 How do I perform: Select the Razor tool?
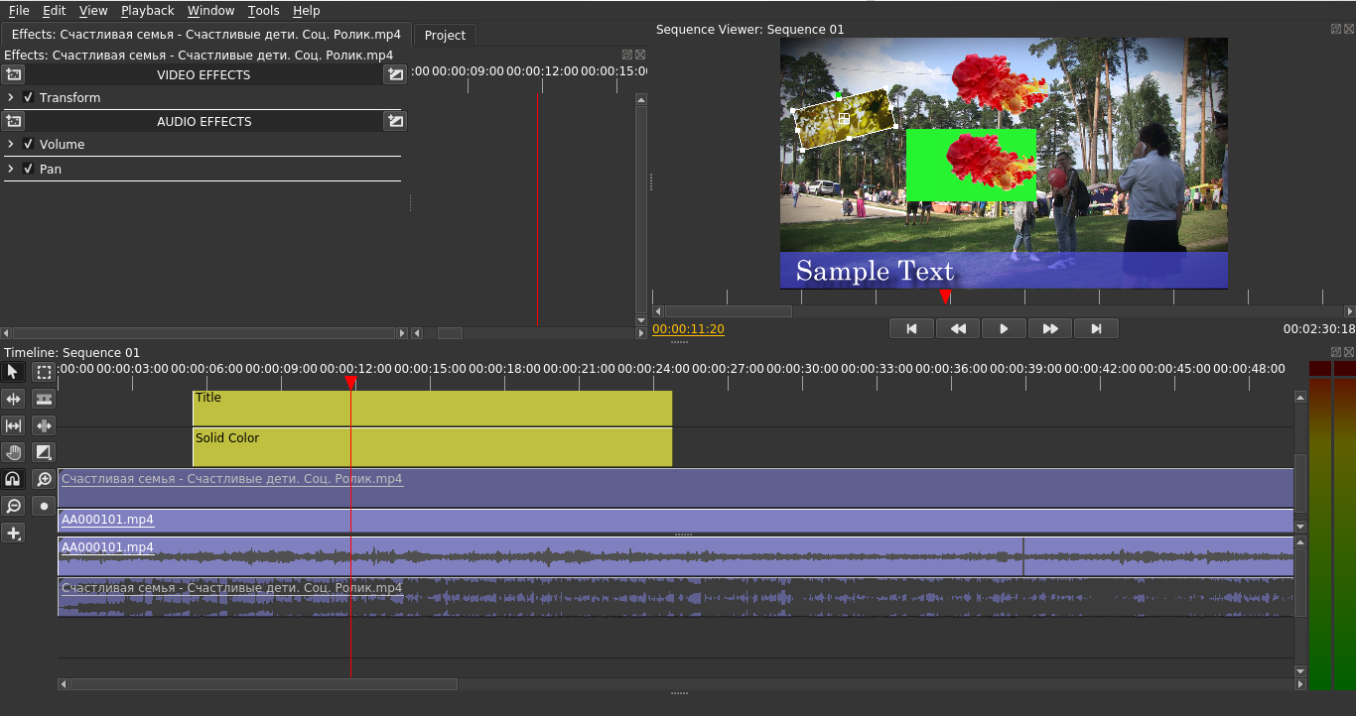(44, 399)
